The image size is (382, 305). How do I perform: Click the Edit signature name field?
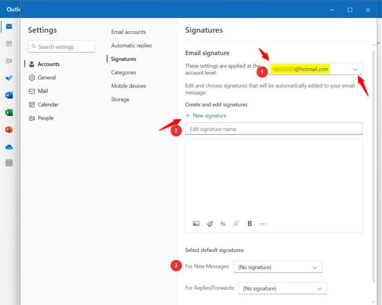coord(274,129)
